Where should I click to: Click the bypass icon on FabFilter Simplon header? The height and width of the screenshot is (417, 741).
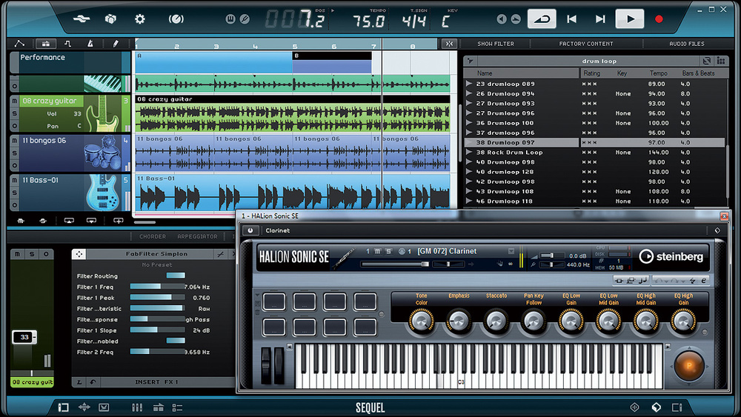tap(220, 254)
